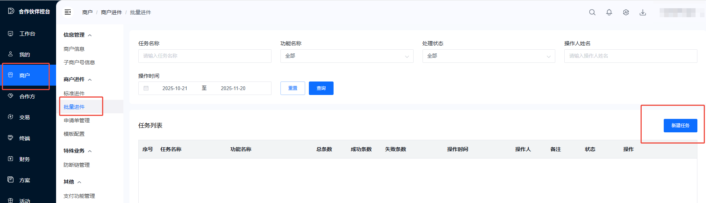Viewport: 706px width, 203px height.
Task: Open the 财务 section in sidebar
Action: click(x=24, y=159)
